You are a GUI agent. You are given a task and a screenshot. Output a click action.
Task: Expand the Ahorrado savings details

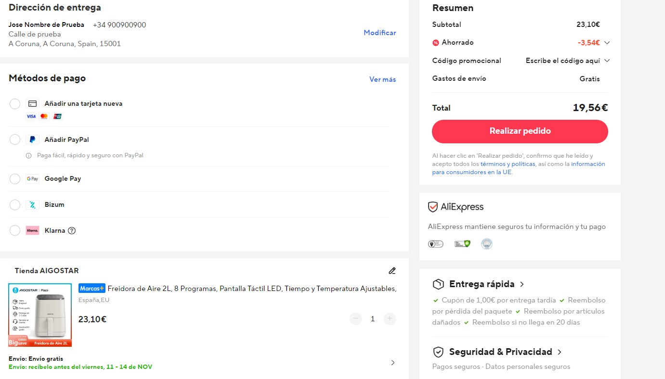click(x=607, y=43)
